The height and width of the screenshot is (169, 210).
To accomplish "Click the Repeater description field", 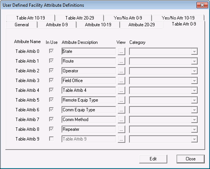I will tap(88, 129).
